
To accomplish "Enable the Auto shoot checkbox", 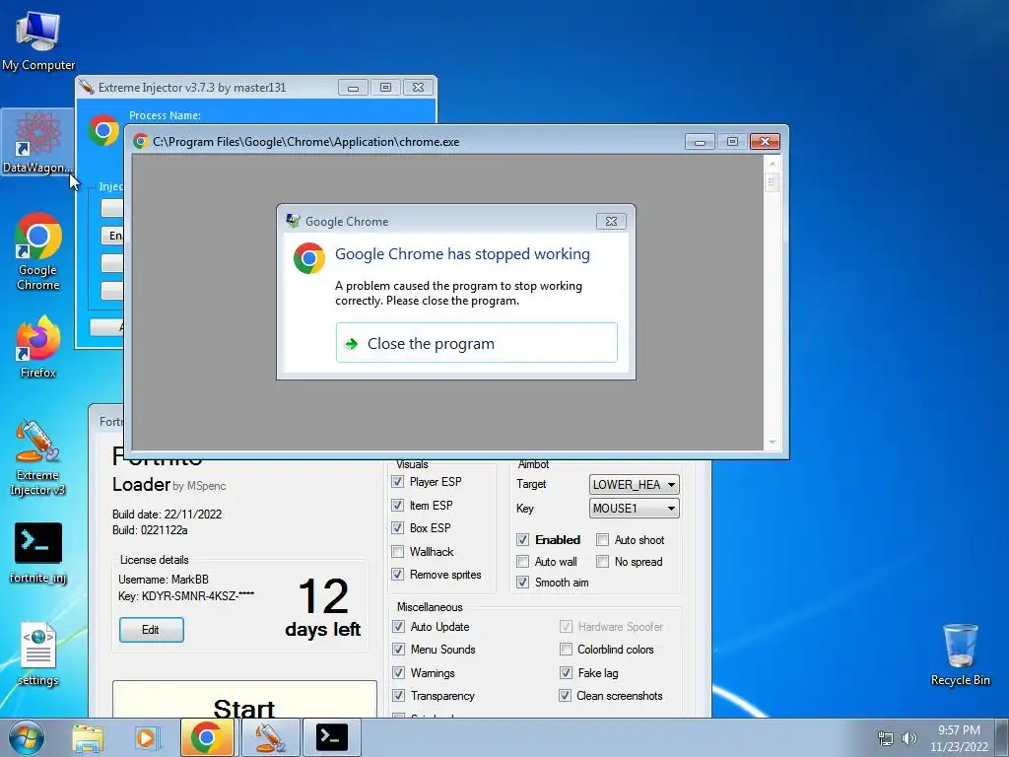I will point(602,539).
